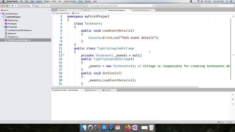Click the stop icon in output pad
The height and width of the screenshot is (132, 235).
point(232,95)
